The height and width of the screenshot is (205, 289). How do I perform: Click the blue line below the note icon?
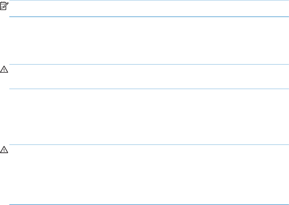click(148, 17)
